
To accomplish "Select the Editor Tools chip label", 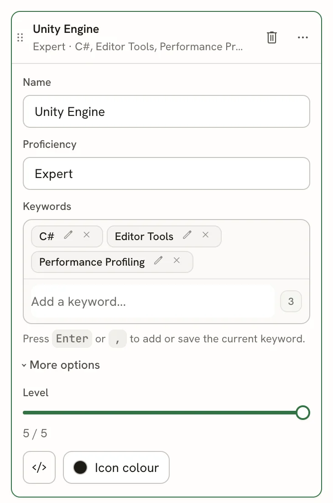I will (x=144, y=236).
